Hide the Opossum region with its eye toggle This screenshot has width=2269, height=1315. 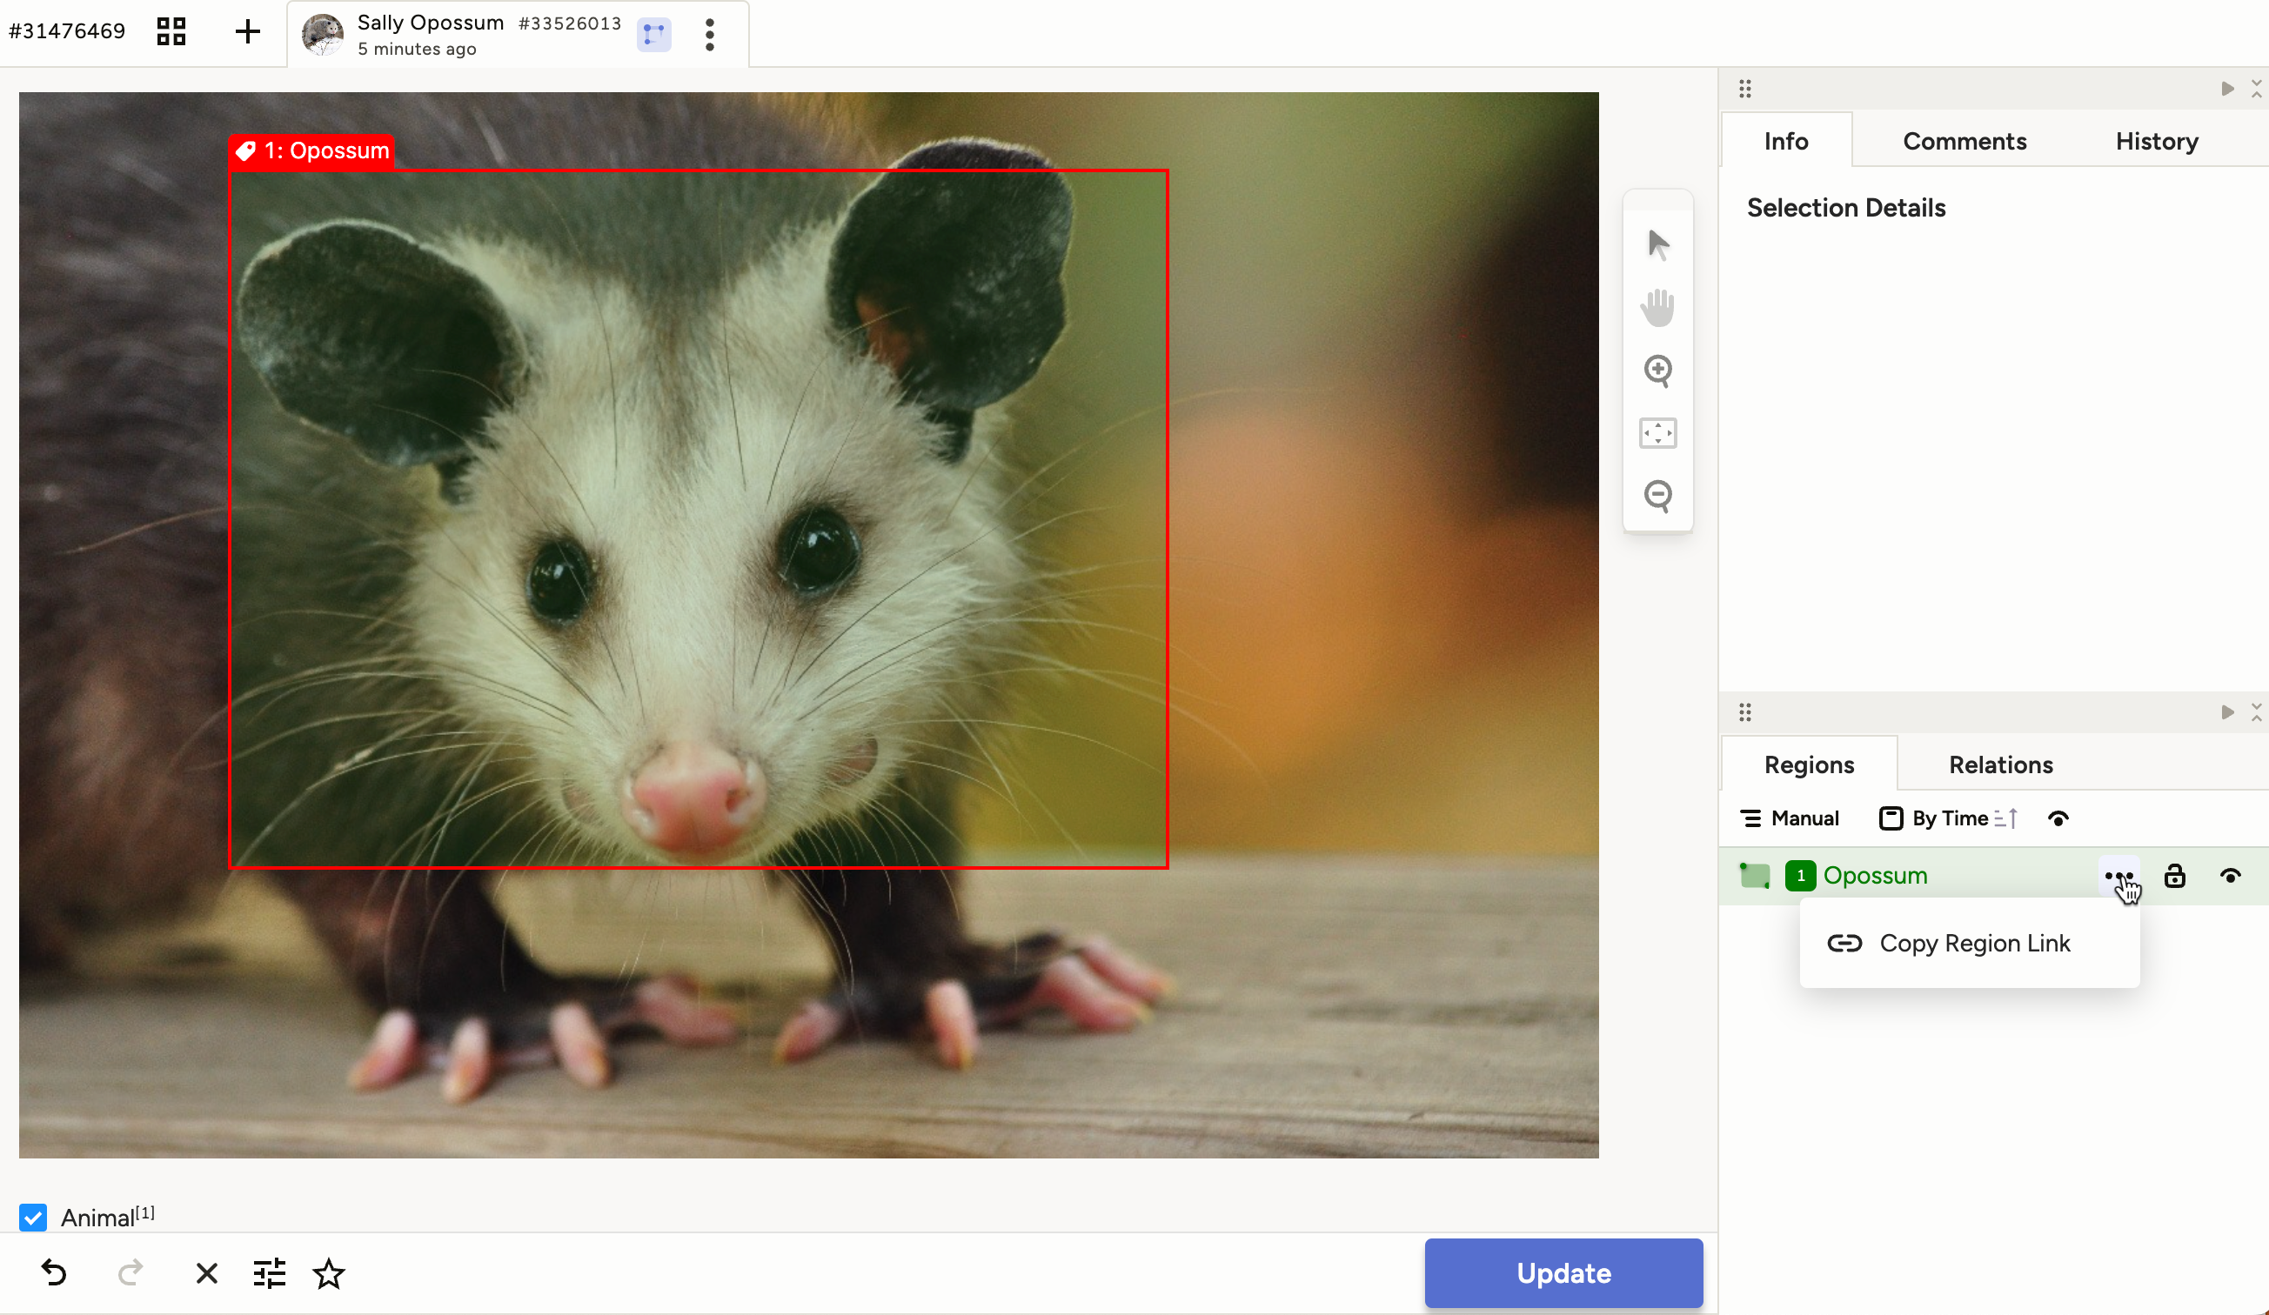2232,875
